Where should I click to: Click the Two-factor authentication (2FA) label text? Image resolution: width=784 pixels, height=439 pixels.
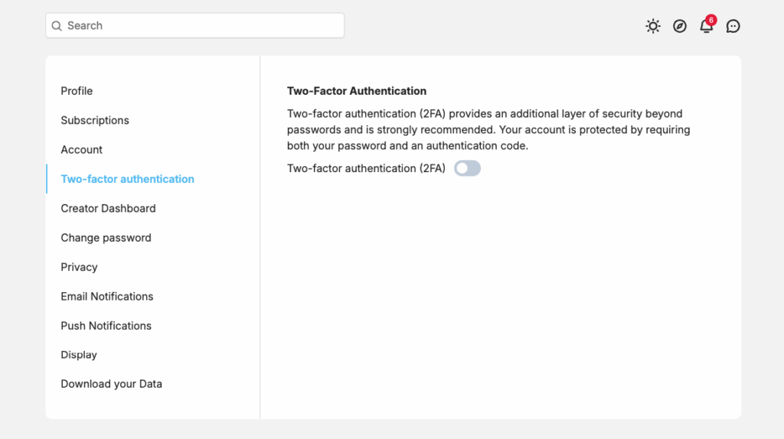(366, 168)
